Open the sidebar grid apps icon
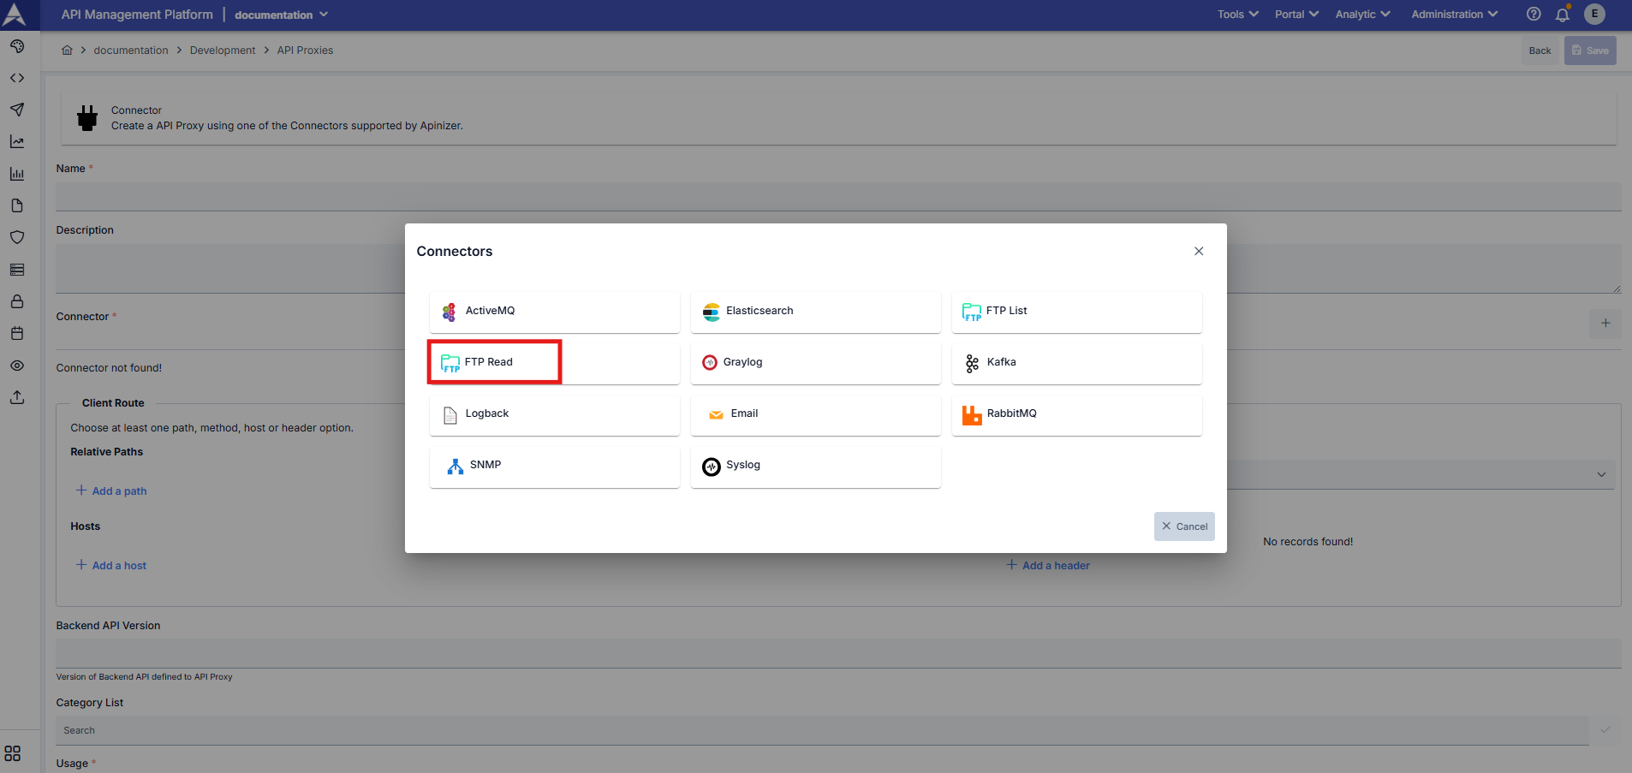Image resolution: width=1632 pixels, height=773 pixels. (13, 753)
